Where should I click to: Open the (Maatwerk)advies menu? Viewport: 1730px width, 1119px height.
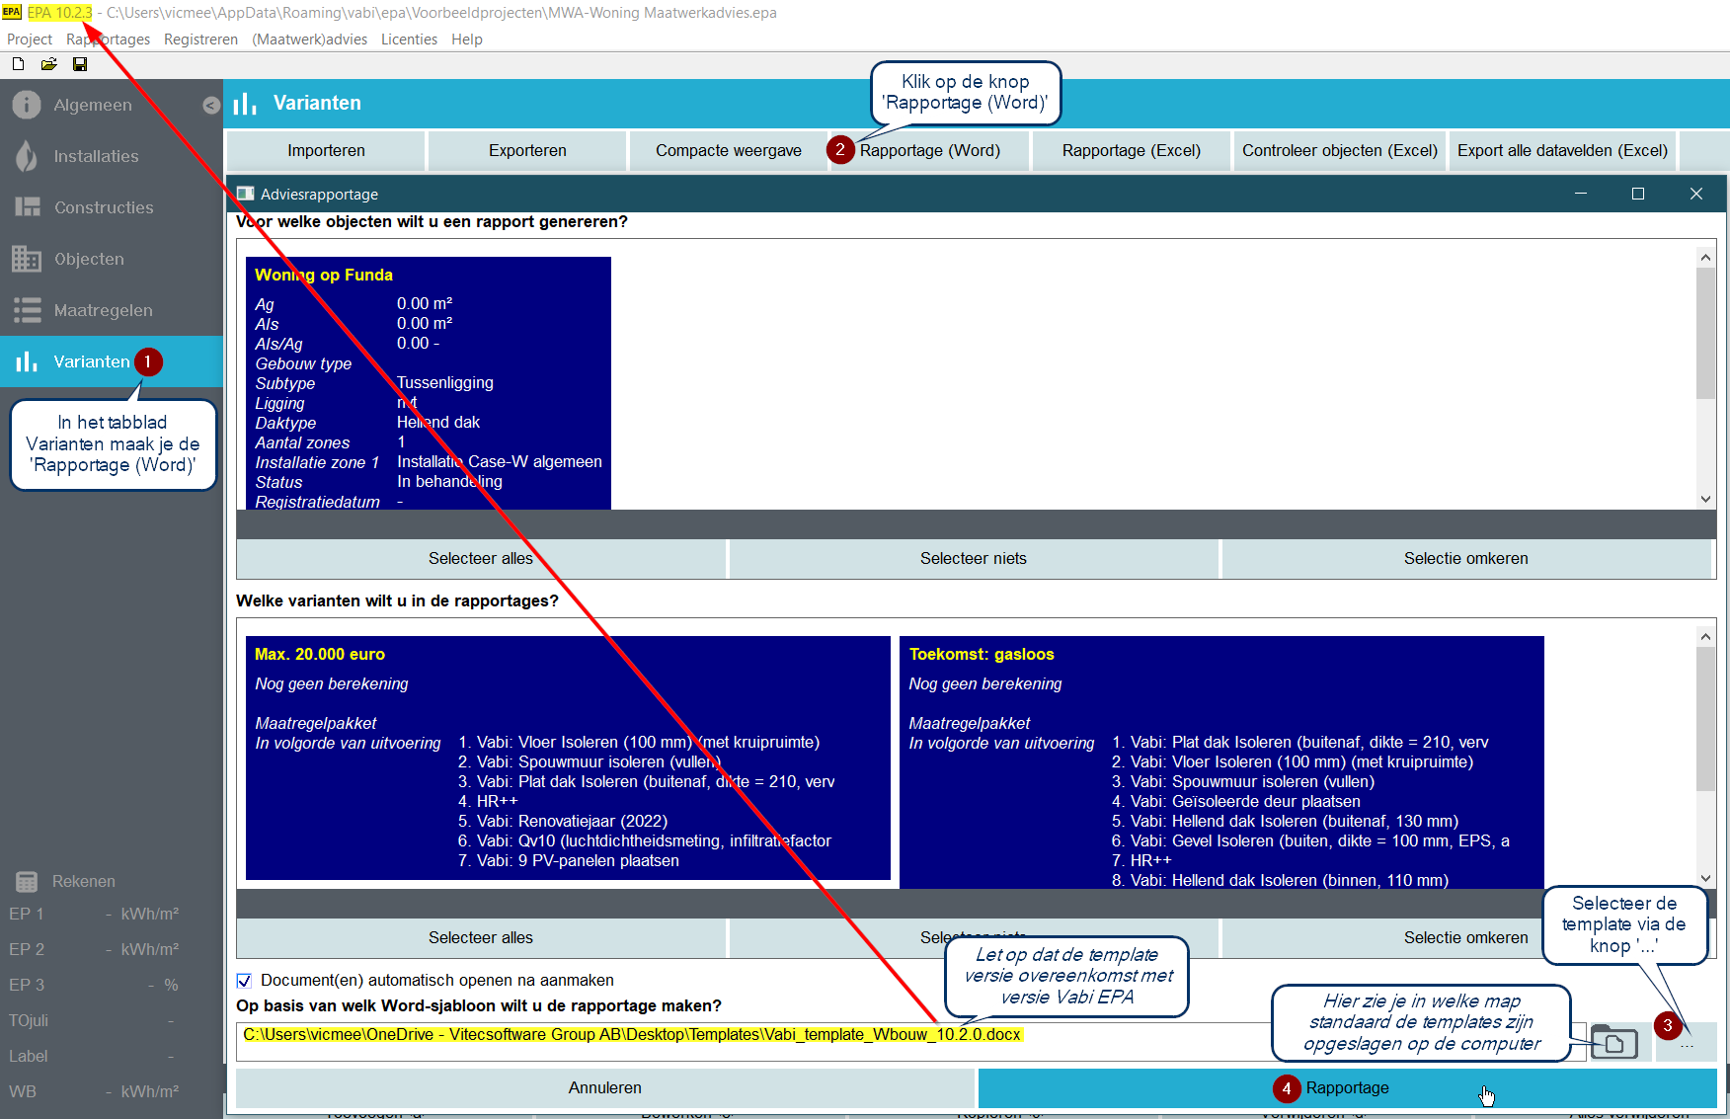tap(309, 40)
